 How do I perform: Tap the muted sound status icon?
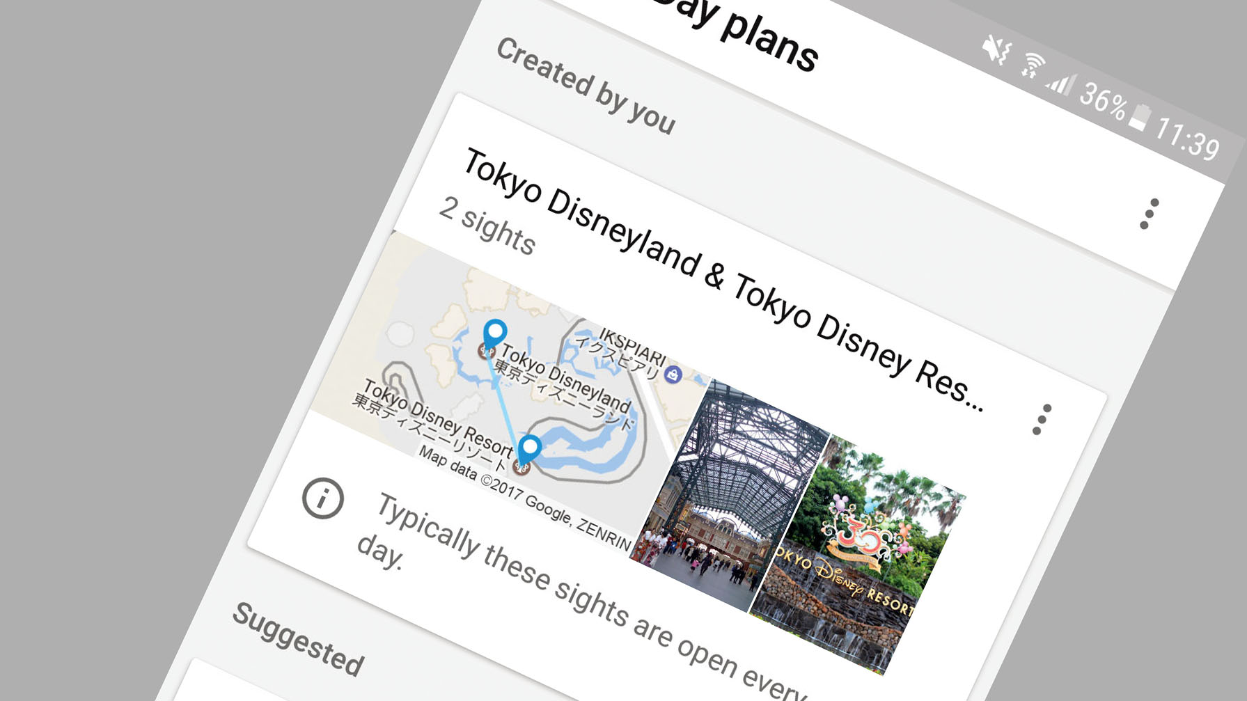tap(997, 50)
